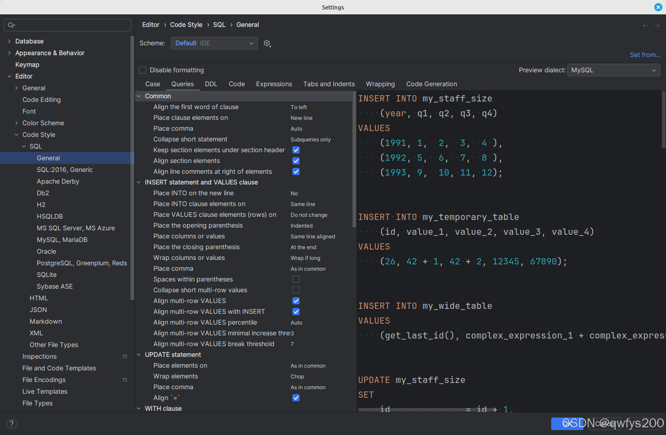666x435 pixels.
Task: Uncheck Align multi-row VALUES
Action: click(296, 301)
